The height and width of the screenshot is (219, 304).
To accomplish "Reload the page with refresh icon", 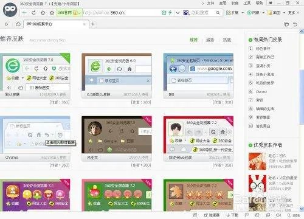I will point(33,13).
